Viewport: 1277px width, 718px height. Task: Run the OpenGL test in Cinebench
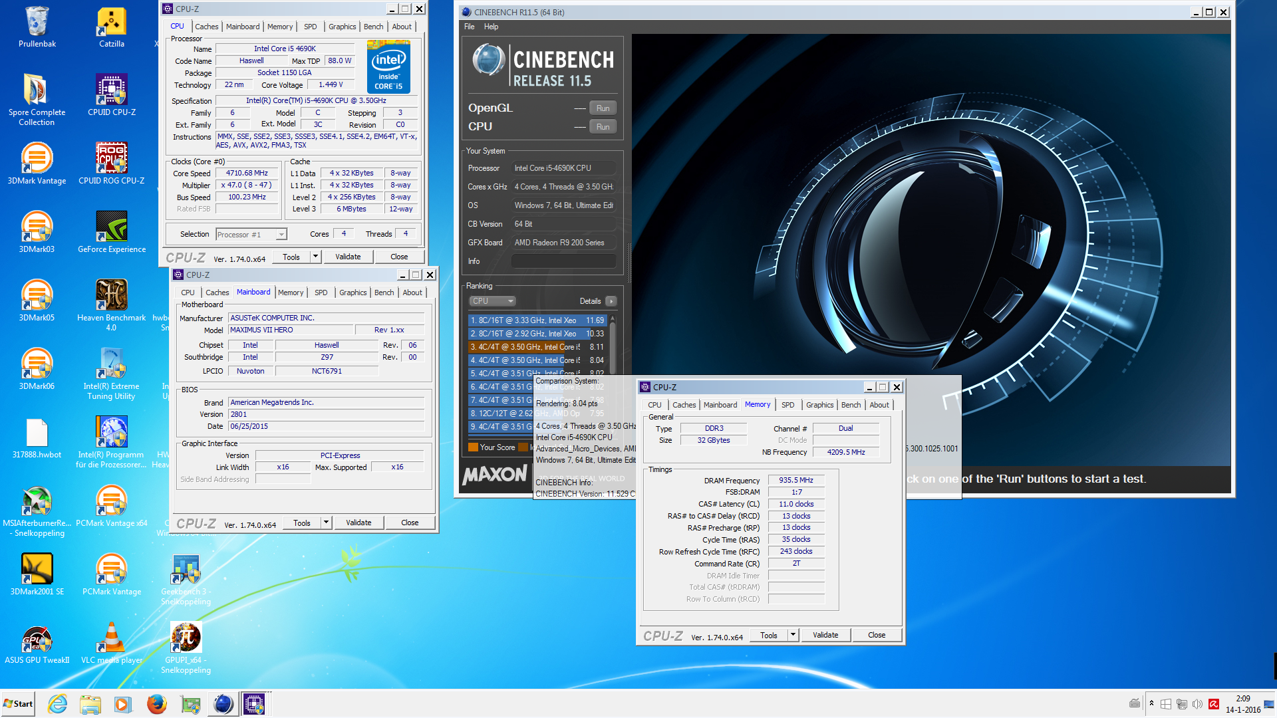(603, 108)
